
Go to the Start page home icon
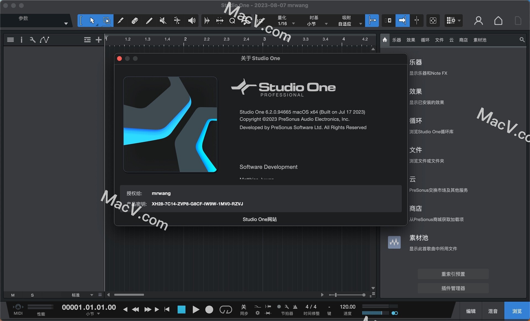(498, 20)
